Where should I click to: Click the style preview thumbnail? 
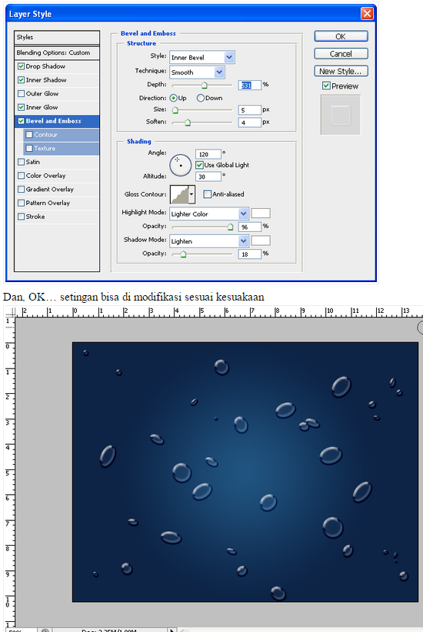click(340, 115)
